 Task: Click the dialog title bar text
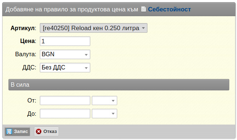(x=72, y=9)
